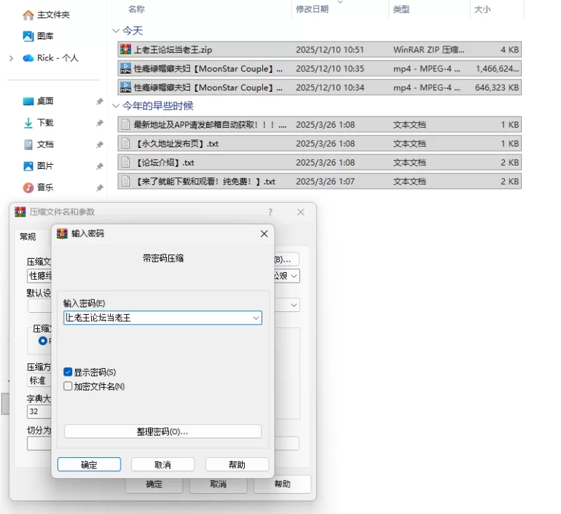Image resolution: width=561 pixels, height=514 pixels.
Task: Click the date 2025/3/26 1:07
Action: (325, 182)
